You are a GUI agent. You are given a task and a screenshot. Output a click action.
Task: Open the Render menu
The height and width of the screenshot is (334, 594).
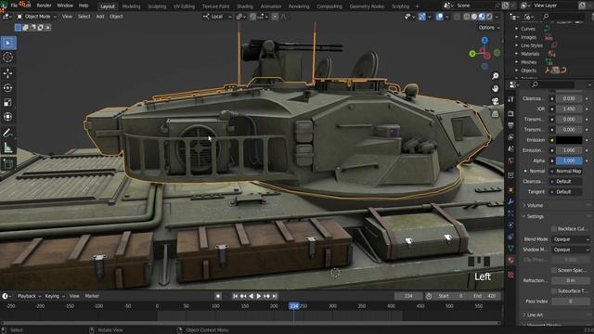[x=44, y=6]
